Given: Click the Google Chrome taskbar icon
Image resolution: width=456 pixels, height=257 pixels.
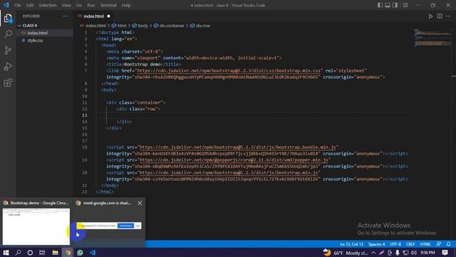Looking at the screenshot, I should (68, 253).
